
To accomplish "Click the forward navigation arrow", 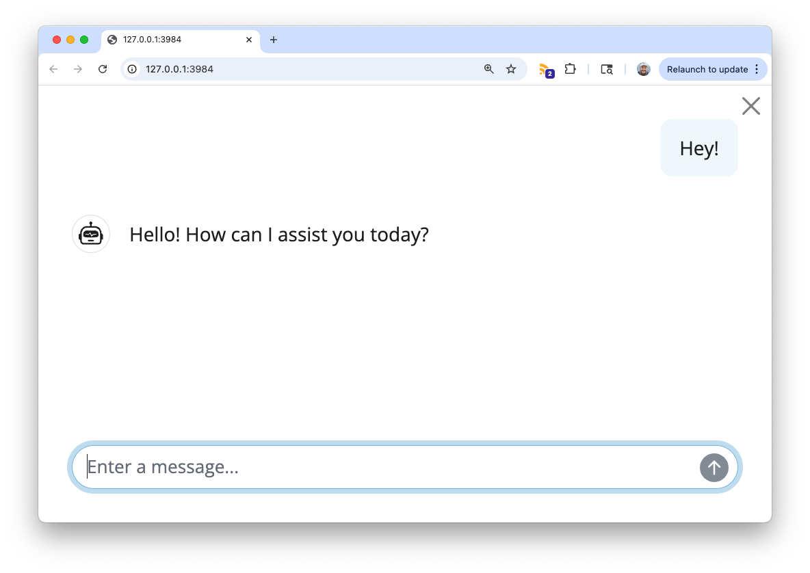I will pyautogui.click(x=78, y=69).
